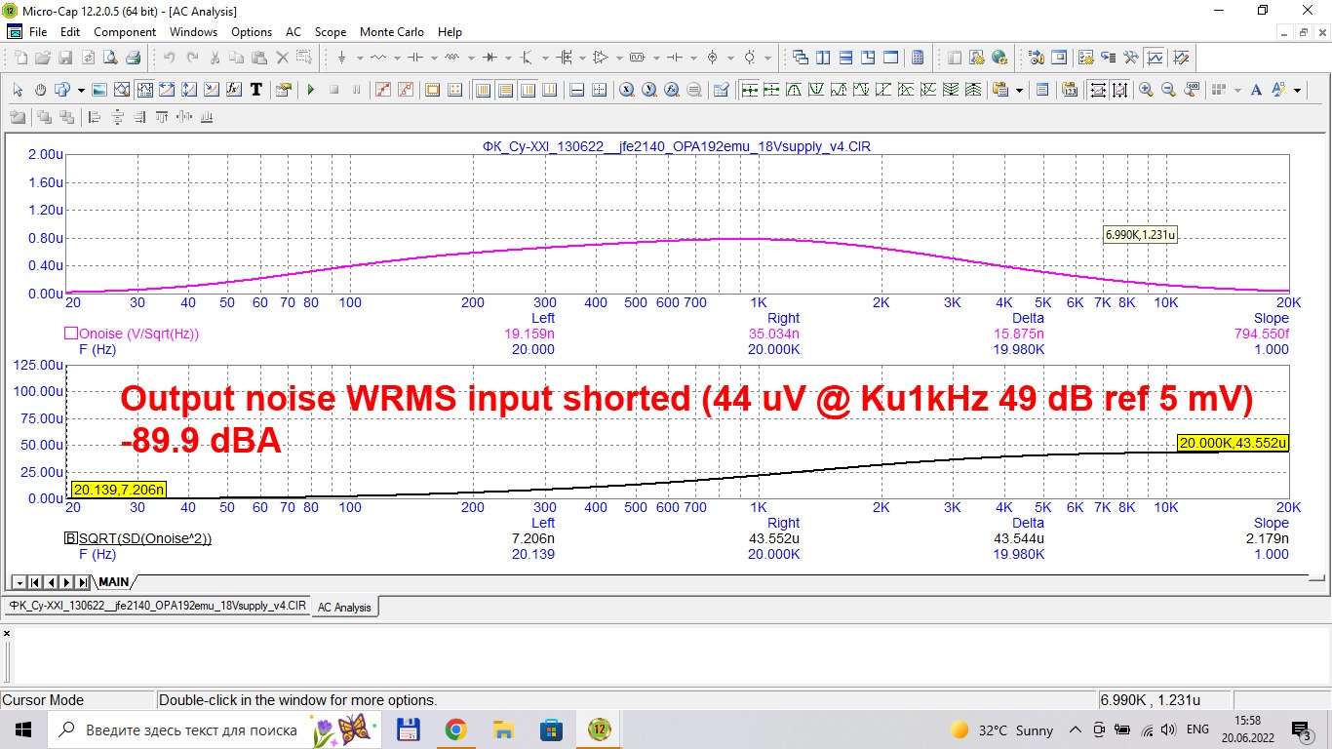Image resolution: width=1332 pixels, height=749 pixels.
Task: Click the Go To Y icon
Action: coord(648,90)
